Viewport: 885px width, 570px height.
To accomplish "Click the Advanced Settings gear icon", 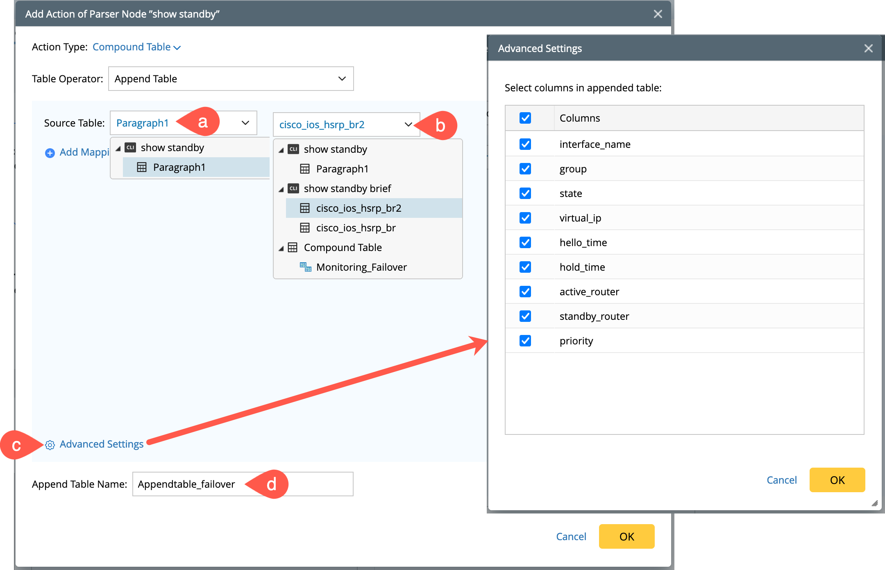I will click(50, 445).
